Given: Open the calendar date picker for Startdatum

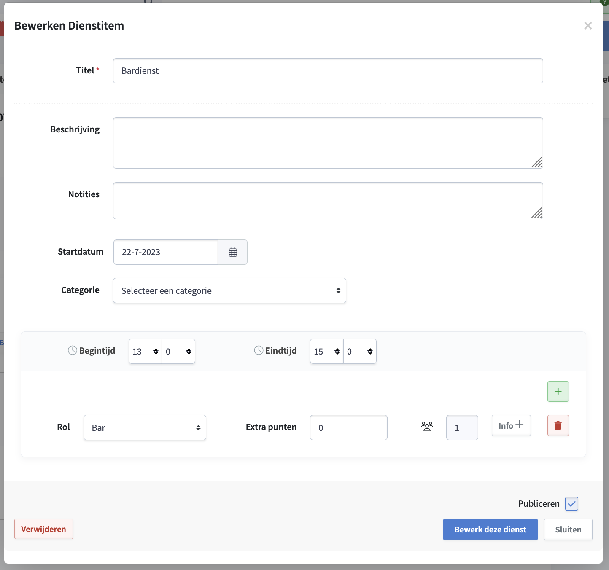Looking at the screenshot, I should 232,252.
